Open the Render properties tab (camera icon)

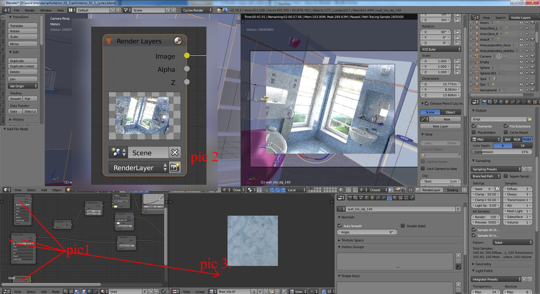pos(485,102)
